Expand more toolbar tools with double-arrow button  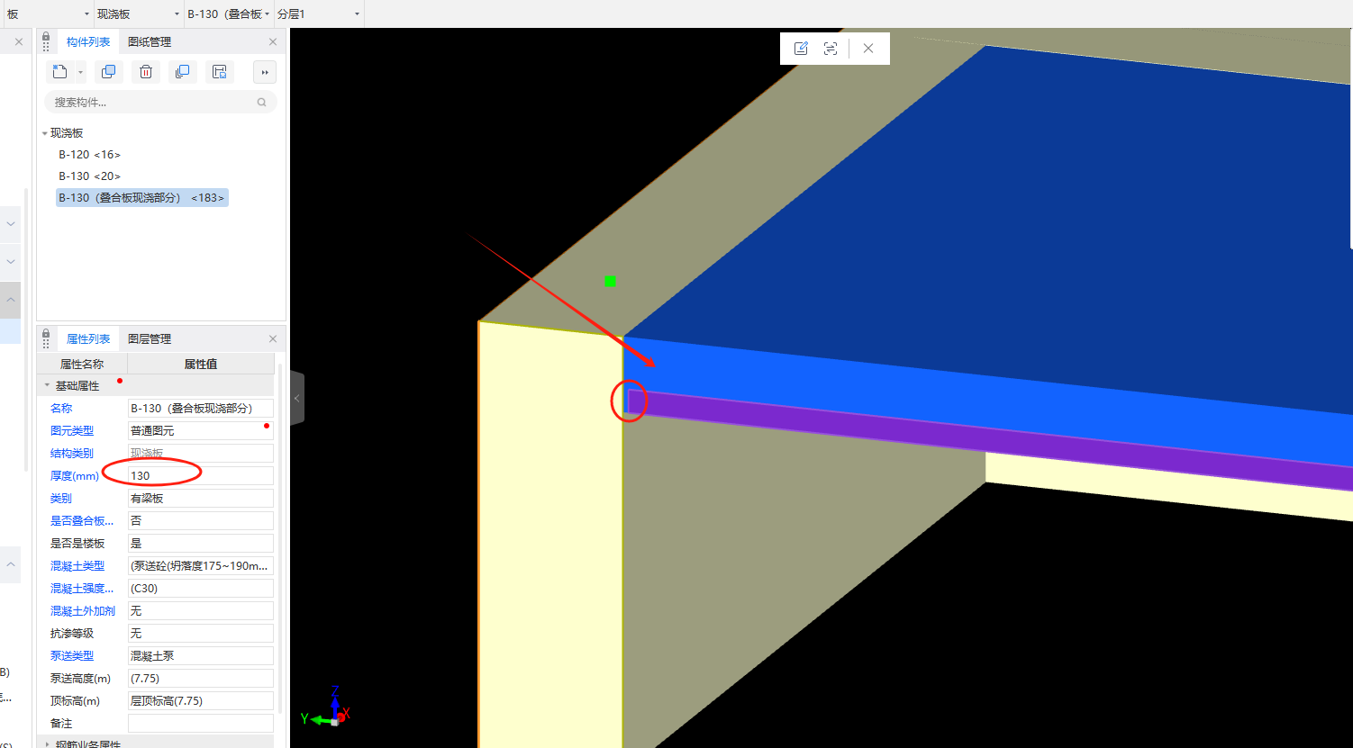(265, 72)
